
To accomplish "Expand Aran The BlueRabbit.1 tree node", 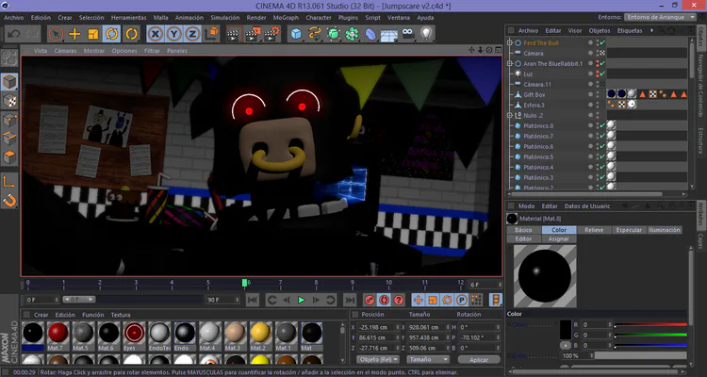I will pyautogui.click(x=510, y=63).
